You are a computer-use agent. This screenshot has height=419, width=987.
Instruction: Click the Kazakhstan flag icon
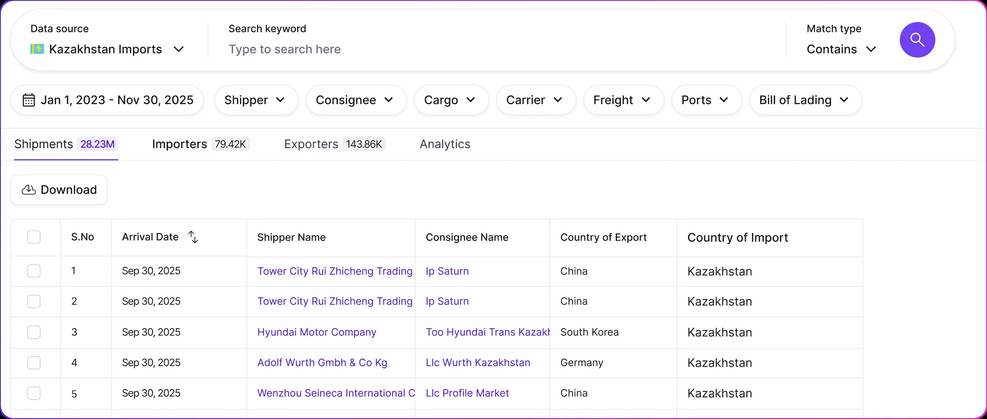[x=37, y=49]
